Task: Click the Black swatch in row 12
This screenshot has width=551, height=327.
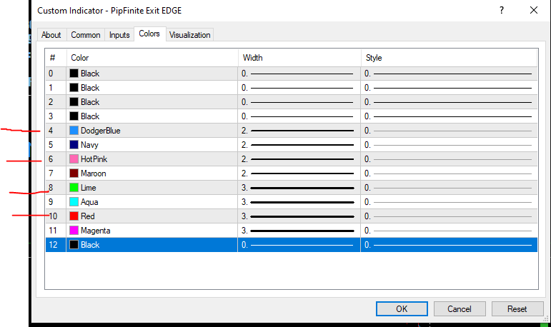Action: 74,244
